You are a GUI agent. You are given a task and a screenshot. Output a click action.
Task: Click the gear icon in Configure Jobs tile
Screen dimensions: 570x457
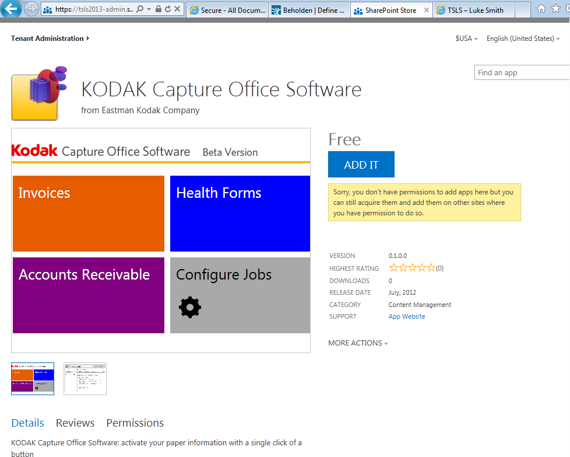click(x=190, y=307)
